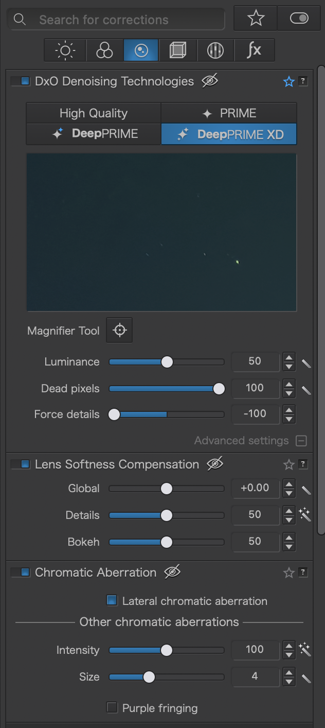The height and width of the screenshot is (728, 325).
Task: Click the Dead pixels value field
Action: point(255,388)
